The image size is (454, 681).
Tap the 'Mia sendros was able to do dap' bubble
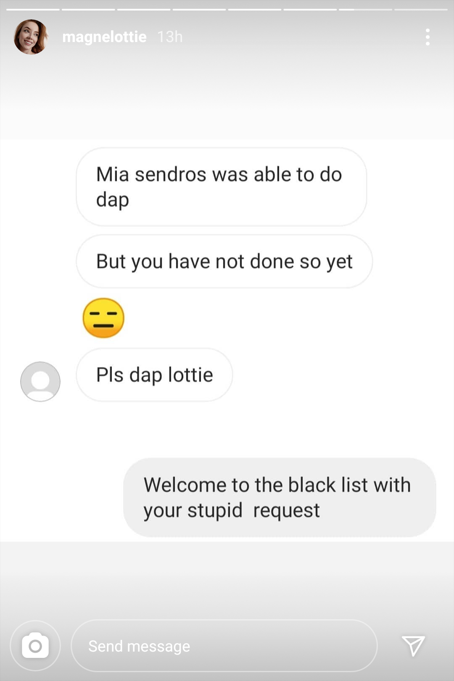click(x=221, y=187)
